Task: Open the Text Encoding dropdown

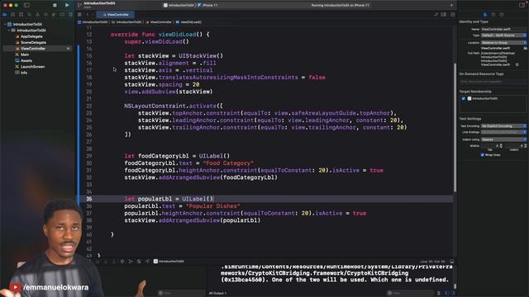Action: point(503,126)
